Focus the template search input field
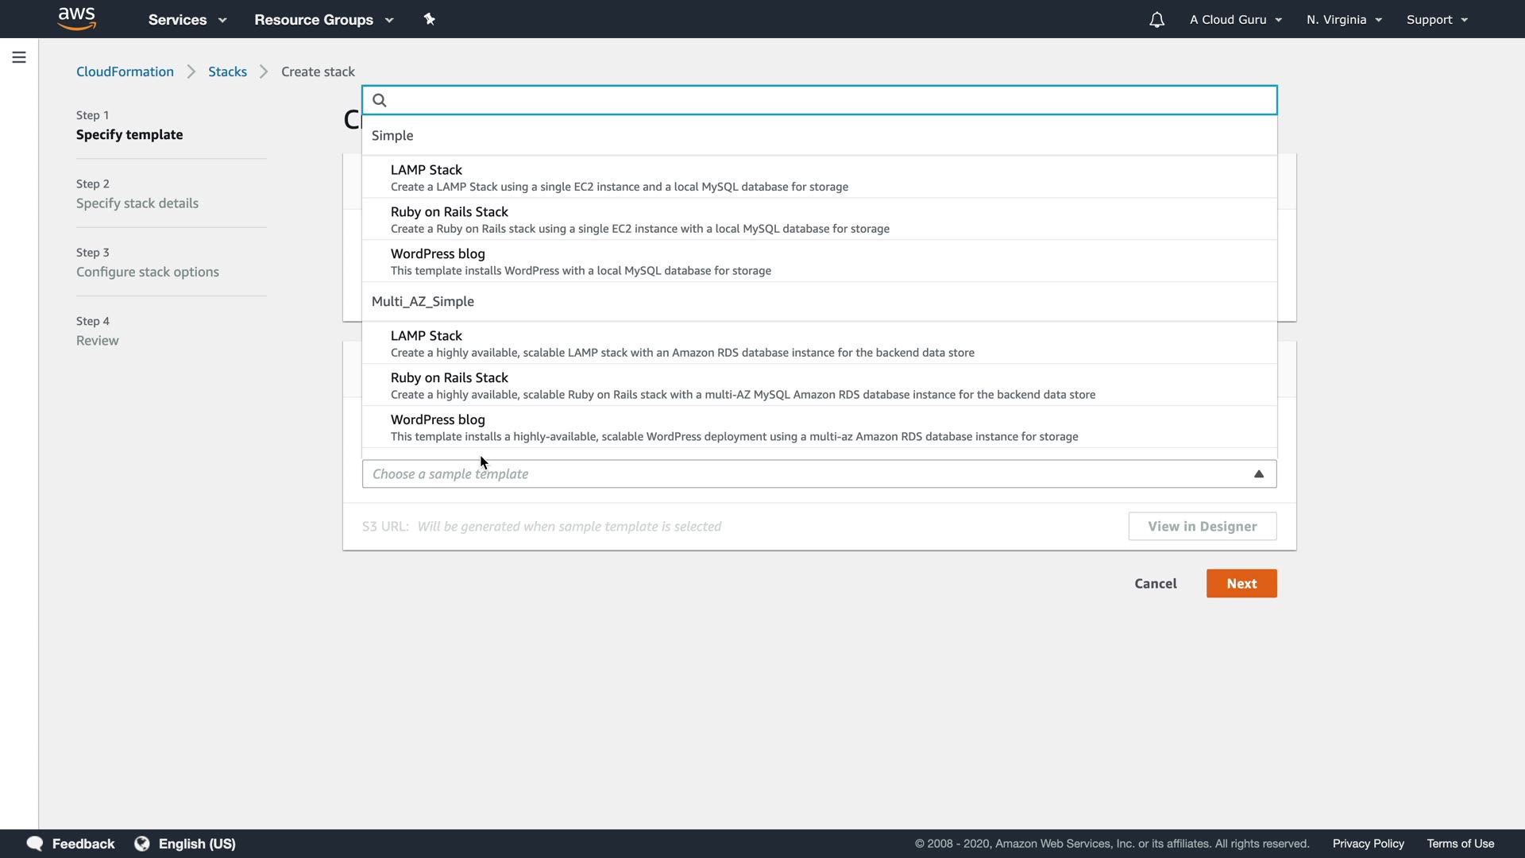The width and height of the screenshot is (1525, 858). [826, 100]
